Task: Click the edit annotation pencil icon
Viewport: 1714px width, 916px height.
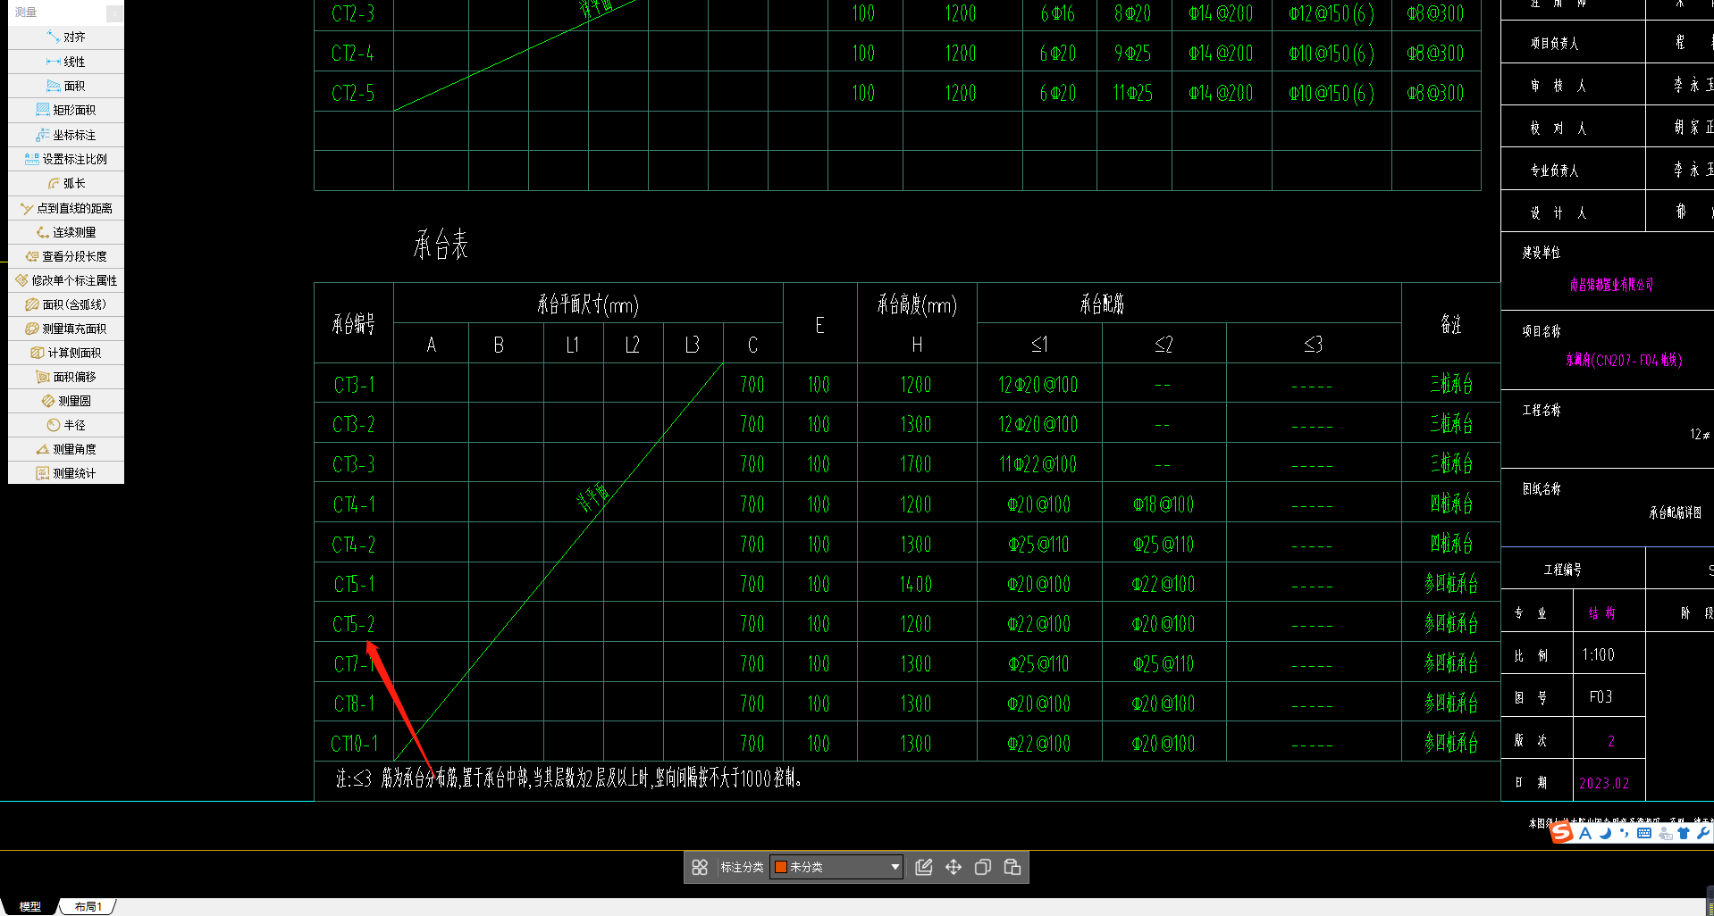Action: point(924,867)
